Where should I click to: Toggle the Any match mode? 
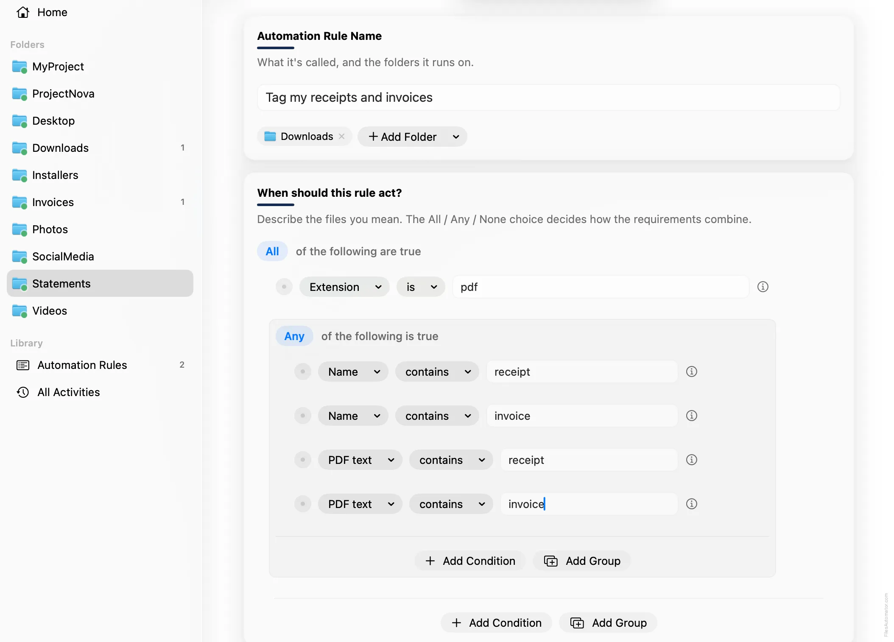pyautogui.click(x=294, y=336)
